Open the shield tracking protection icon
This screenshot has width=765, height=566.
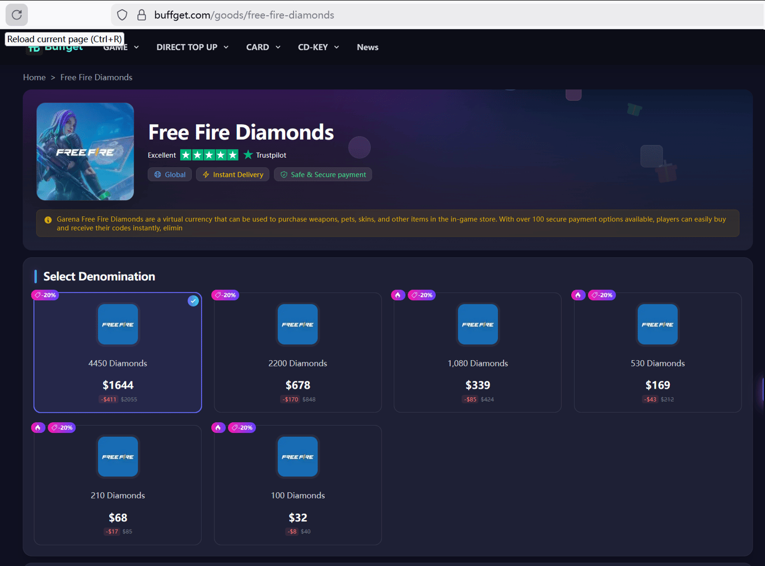122,15
